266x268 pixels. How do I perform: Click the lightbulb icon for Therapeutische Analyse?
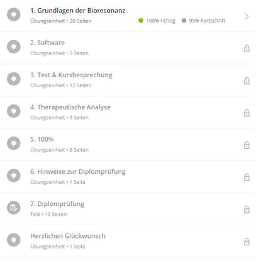pos(14,111)
